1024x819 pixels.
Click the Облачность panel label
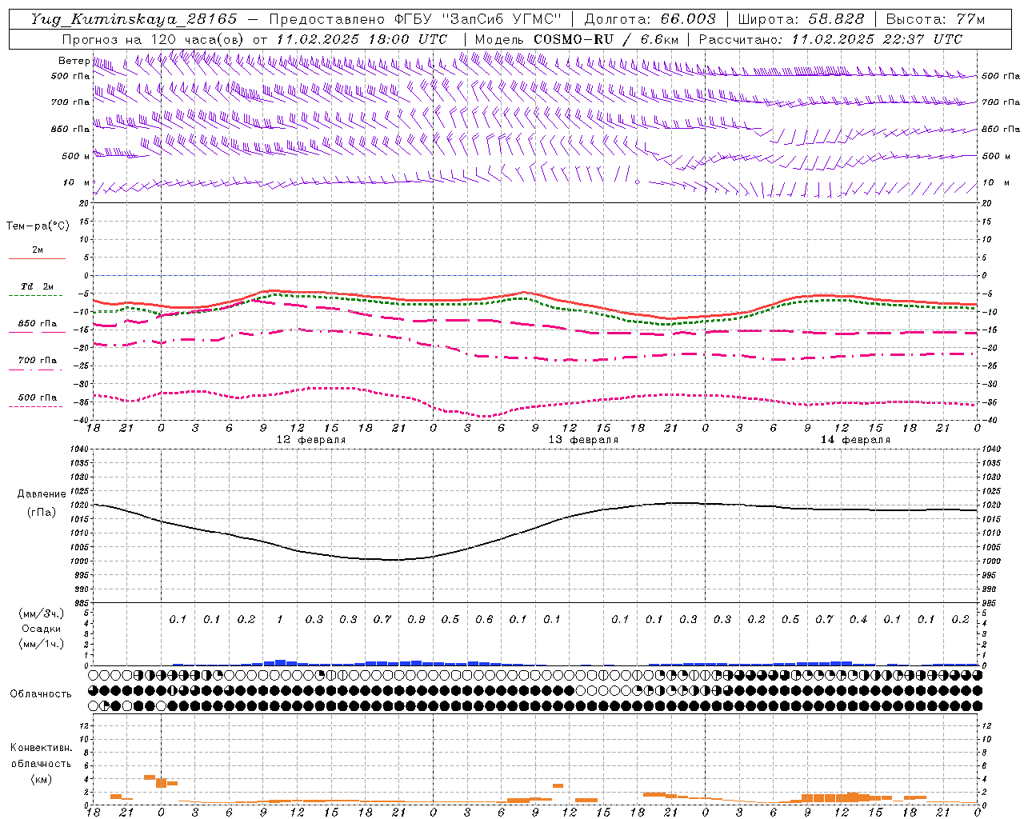click(41, 694)
